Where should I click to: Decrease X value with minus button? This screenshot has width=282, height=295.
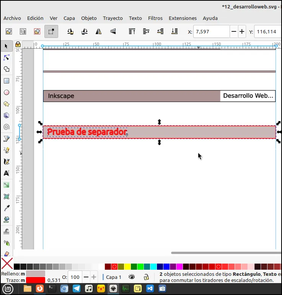click(x=234, y=31)
